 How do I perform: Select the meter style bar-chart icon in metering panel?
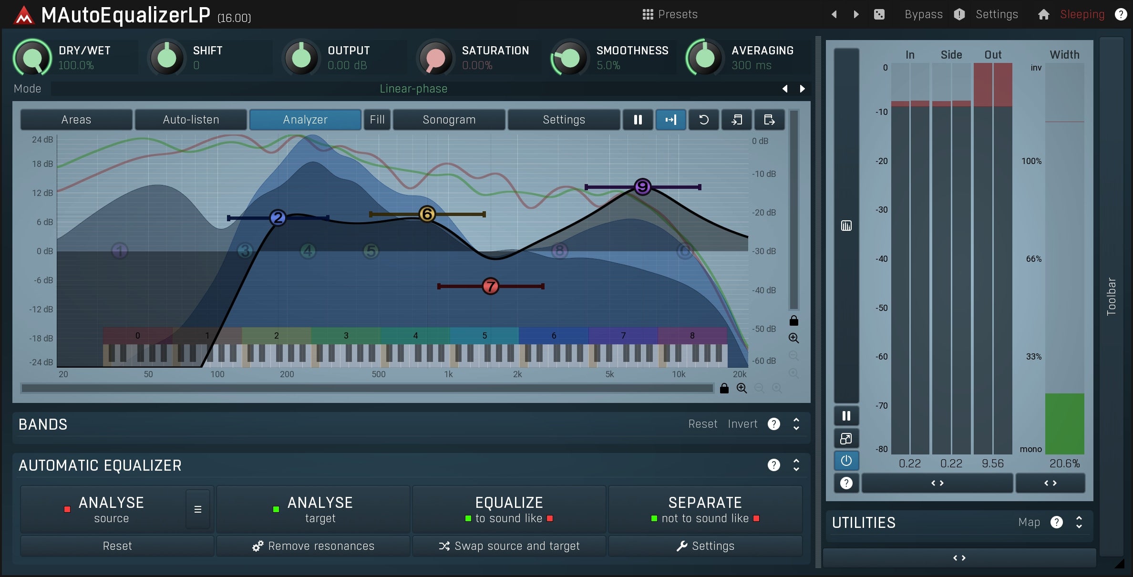(x=846, y=225)
